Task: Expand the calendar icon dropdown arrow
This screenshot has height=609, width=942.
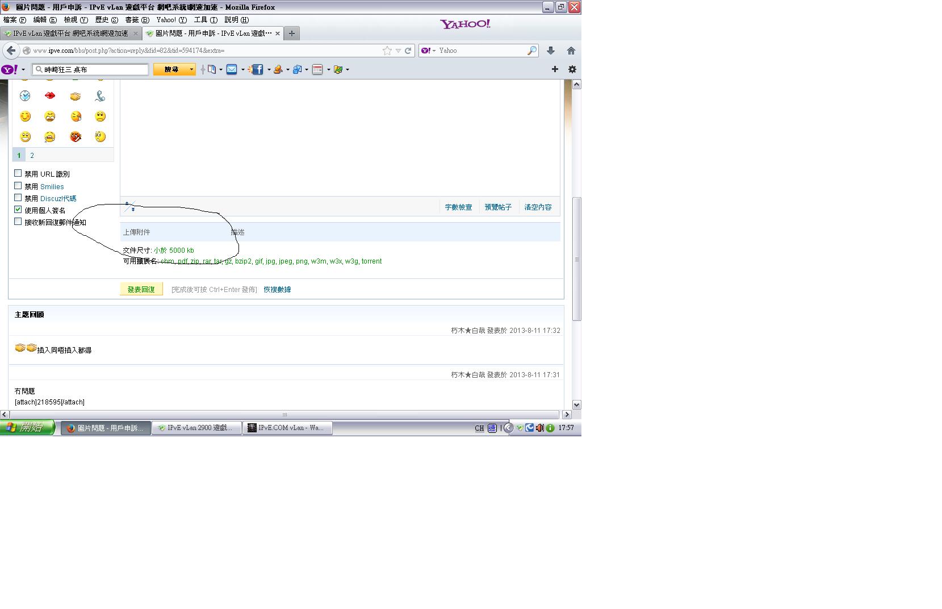Action: point(328,70)
